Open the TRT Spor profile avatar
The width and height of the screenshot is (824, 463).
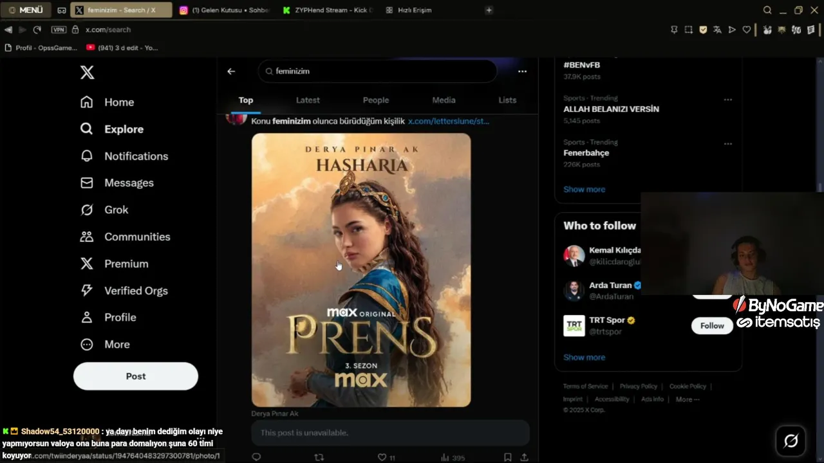(x=574, y=325)
